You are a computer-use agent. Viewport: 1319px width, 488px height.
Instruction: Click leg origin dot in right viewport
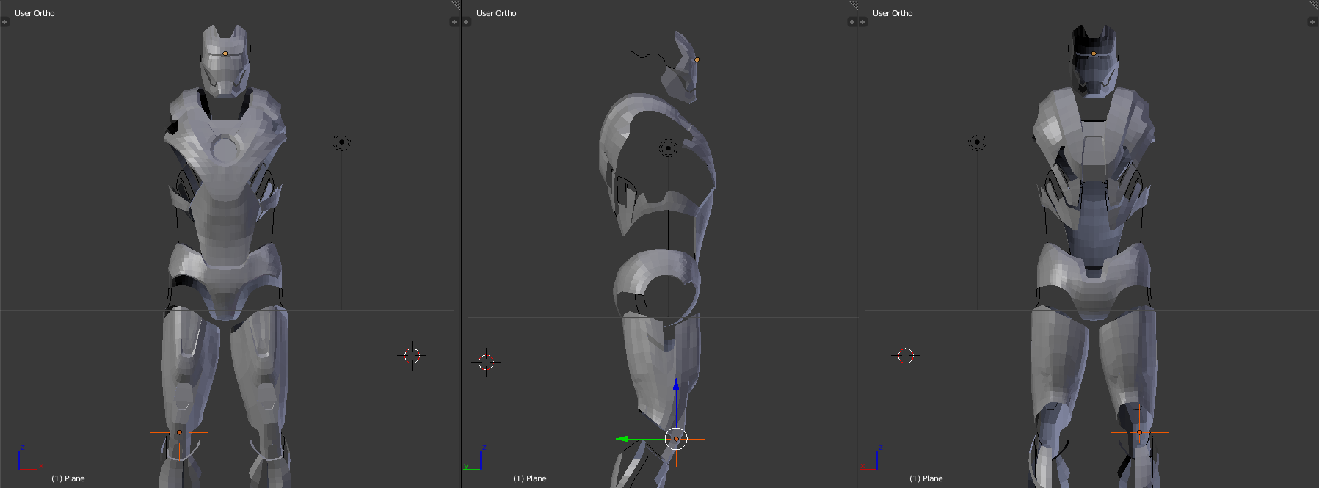[1139, 432]
